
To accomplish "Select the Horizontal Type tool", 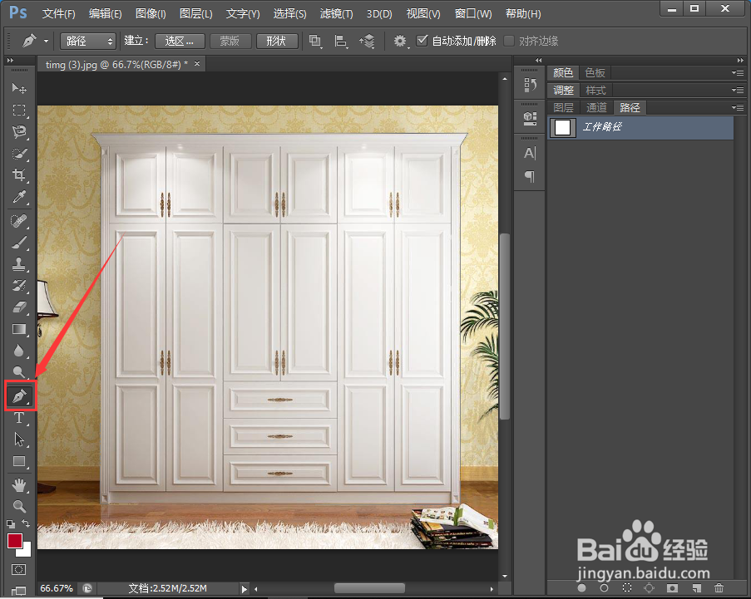I will click(x=19, y=418).
